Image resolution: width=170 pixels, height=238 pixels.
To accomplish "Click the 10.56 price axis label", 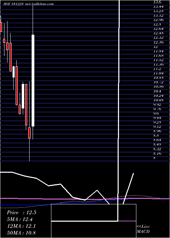I will pyautogui.click(x=158, y=86).
